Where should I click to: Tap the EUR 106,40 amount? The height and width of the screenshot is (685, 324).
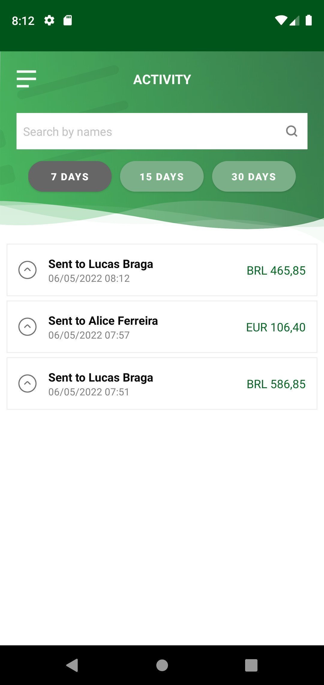click(x=276, y=327)
